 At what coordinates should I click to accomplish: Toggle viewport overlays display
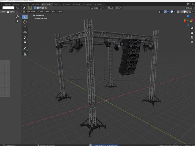coord(171,11)
